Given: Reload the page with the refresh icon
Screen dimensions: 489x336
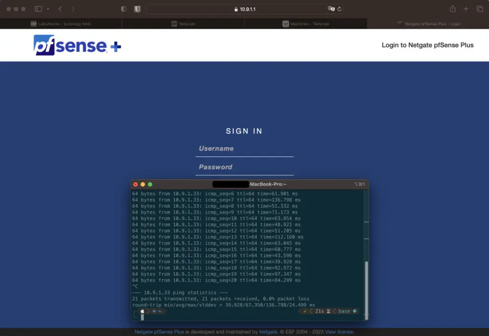Looking at the screenshot, I should [x=340, y=9].
